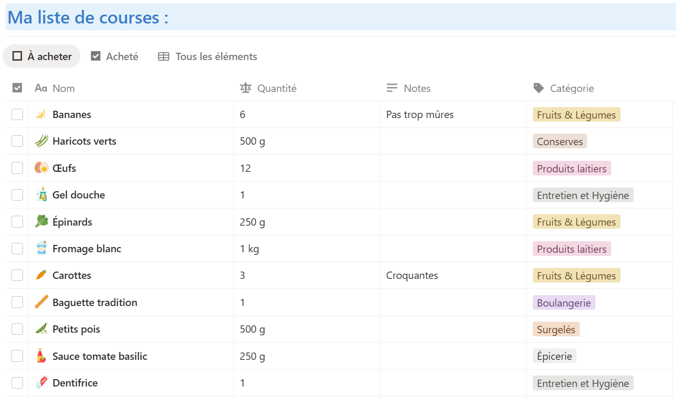The image size is (676, 399).
Task: Click the carrot icon
Action: coord(41,275)
